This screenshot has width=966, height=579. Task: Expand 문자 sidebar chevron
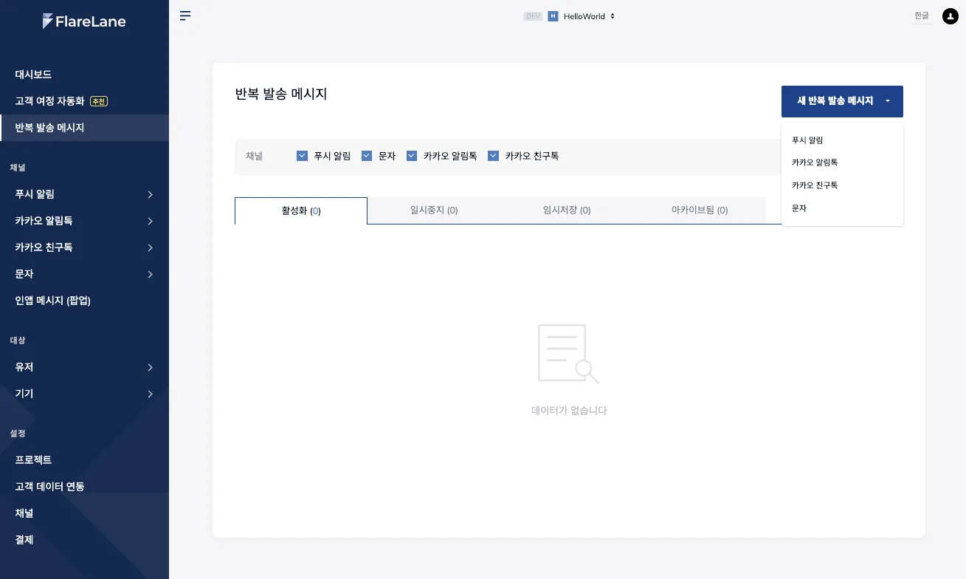(150, 274)
